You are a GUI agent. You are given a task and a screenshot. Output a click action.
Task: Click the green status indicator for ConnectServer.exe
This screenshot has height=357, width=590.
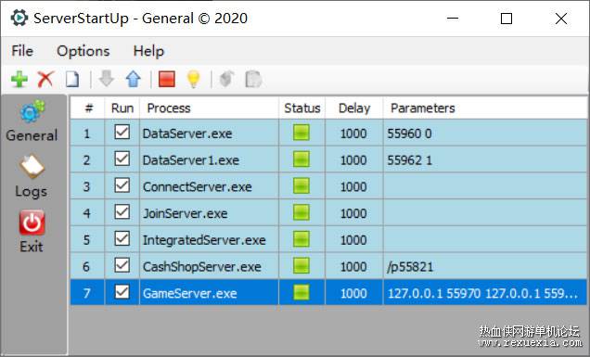[x=301, y=186]
